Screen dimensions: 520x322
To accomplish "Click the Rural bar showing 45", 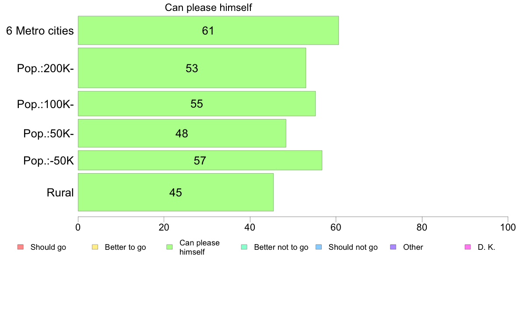I will click(176, 192).
